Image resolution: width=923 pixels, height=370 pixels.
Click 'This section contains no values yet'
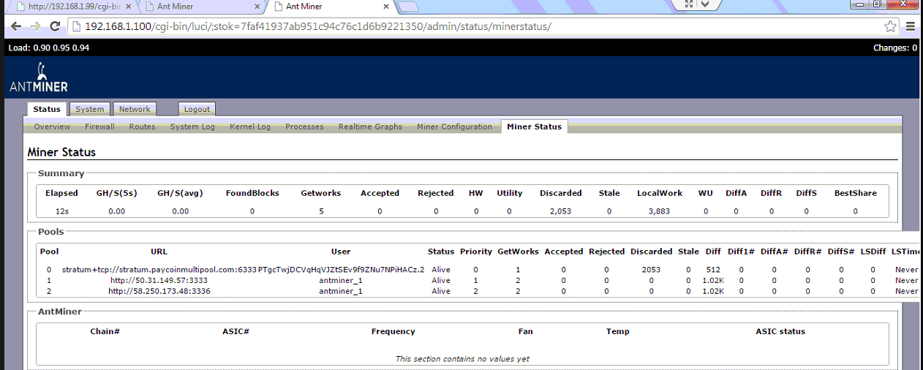point(462,359)
